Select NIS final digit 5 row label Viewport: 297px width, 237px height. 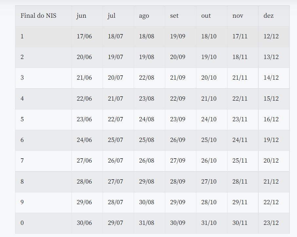[x=22, y=119]
